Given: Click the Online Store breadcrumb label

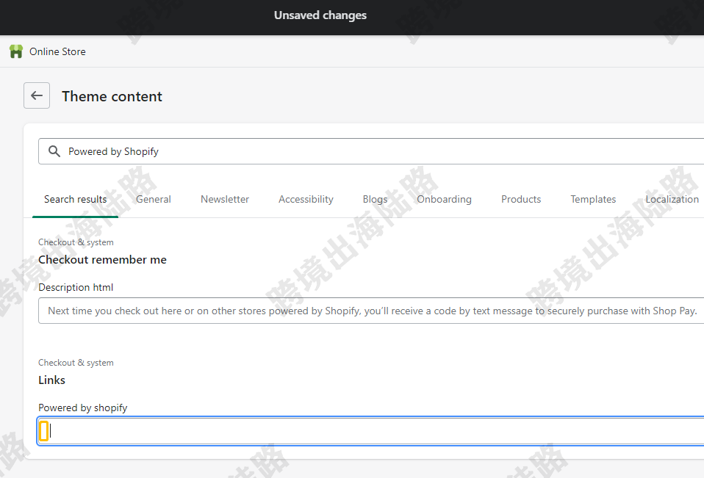Looking at the screenshot, I should click(57, 51).
